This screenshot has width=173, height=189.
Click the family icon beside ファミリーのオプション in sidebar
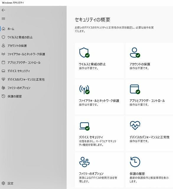[x=3, y=88]
